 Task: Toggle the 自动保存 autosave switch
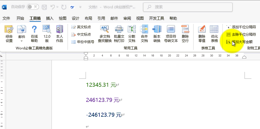tap(33, 7)
